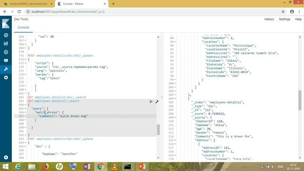Collapse the match_phrase block at line 286
This screenshot has width=304, height=171.
pos(25,112)
